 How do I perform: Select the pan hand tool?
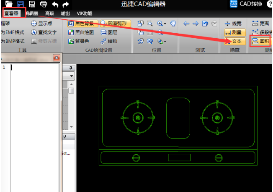pos(173,24)
